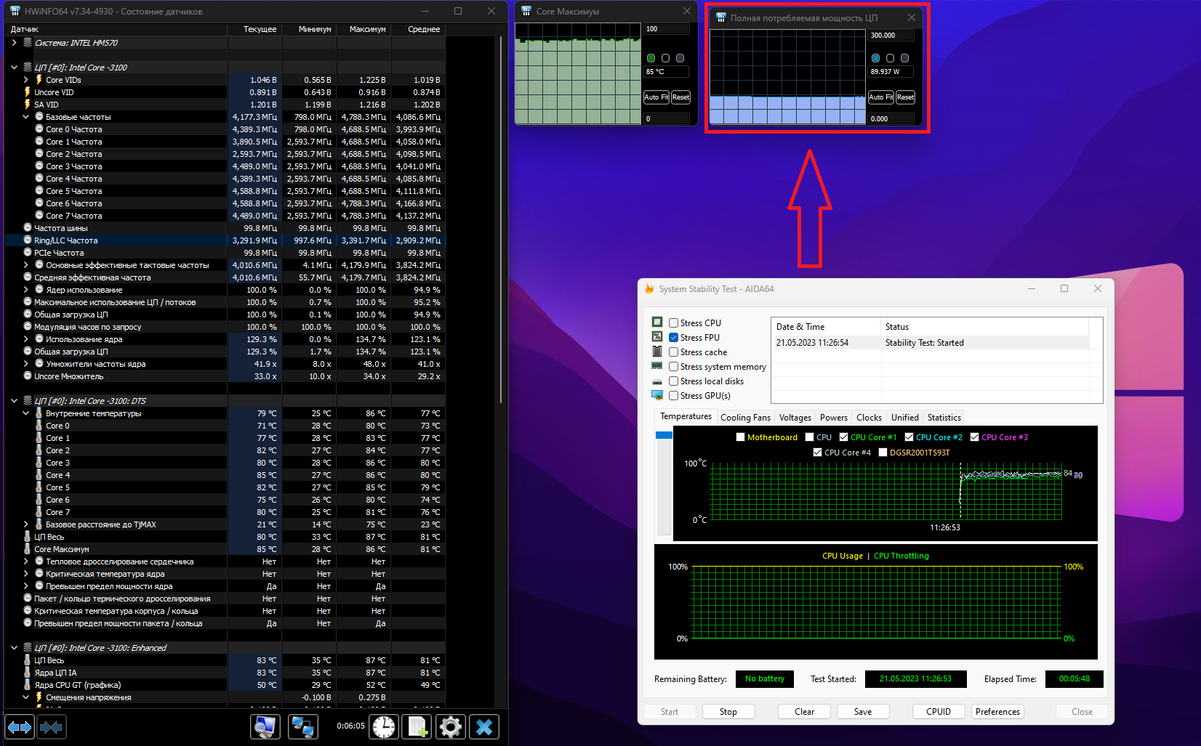Collapse the Базовые частоты row
The width and height of the screenshot is (1201, 746).
(x=26, y=117)
